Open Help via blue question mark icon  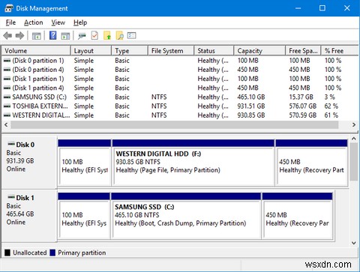52,35
